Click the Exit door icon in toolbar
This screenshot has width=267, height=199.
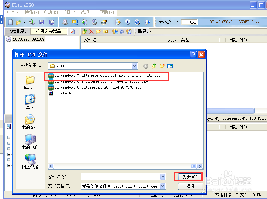pyautogui.click(x=147, y=22)
